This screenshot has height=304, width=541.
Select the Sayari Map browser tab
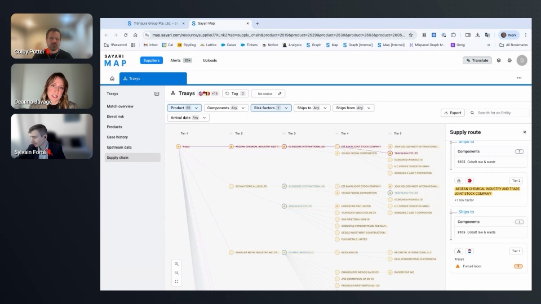(220, 24)
